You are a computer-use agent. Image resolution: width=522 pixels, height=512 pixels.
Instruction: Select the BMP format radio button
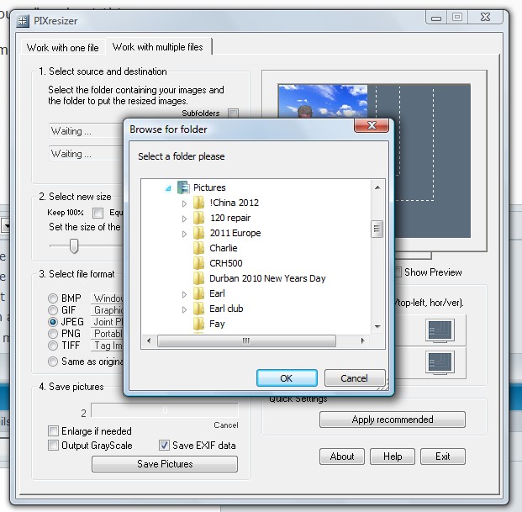tap(53, 298)
